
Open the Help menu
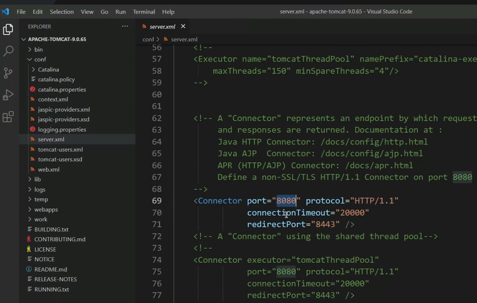(x=168, y=12)
